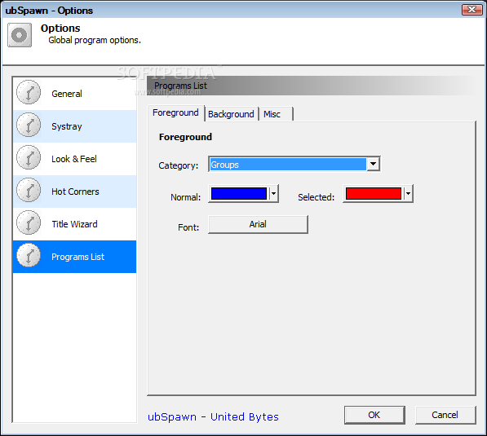Click the Selected: label

point(316,197)
